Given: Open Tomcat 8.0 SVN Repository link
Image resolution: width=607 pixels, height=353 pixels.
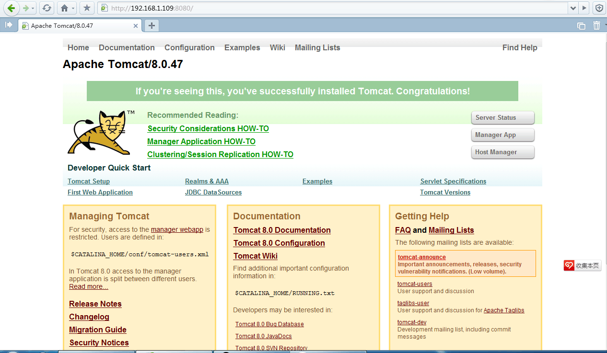Looking at the screenshot, I should [271, 348].
